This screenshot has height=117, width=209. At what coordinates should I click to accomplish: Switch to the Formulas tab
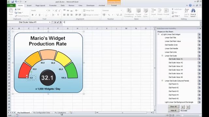53,6
